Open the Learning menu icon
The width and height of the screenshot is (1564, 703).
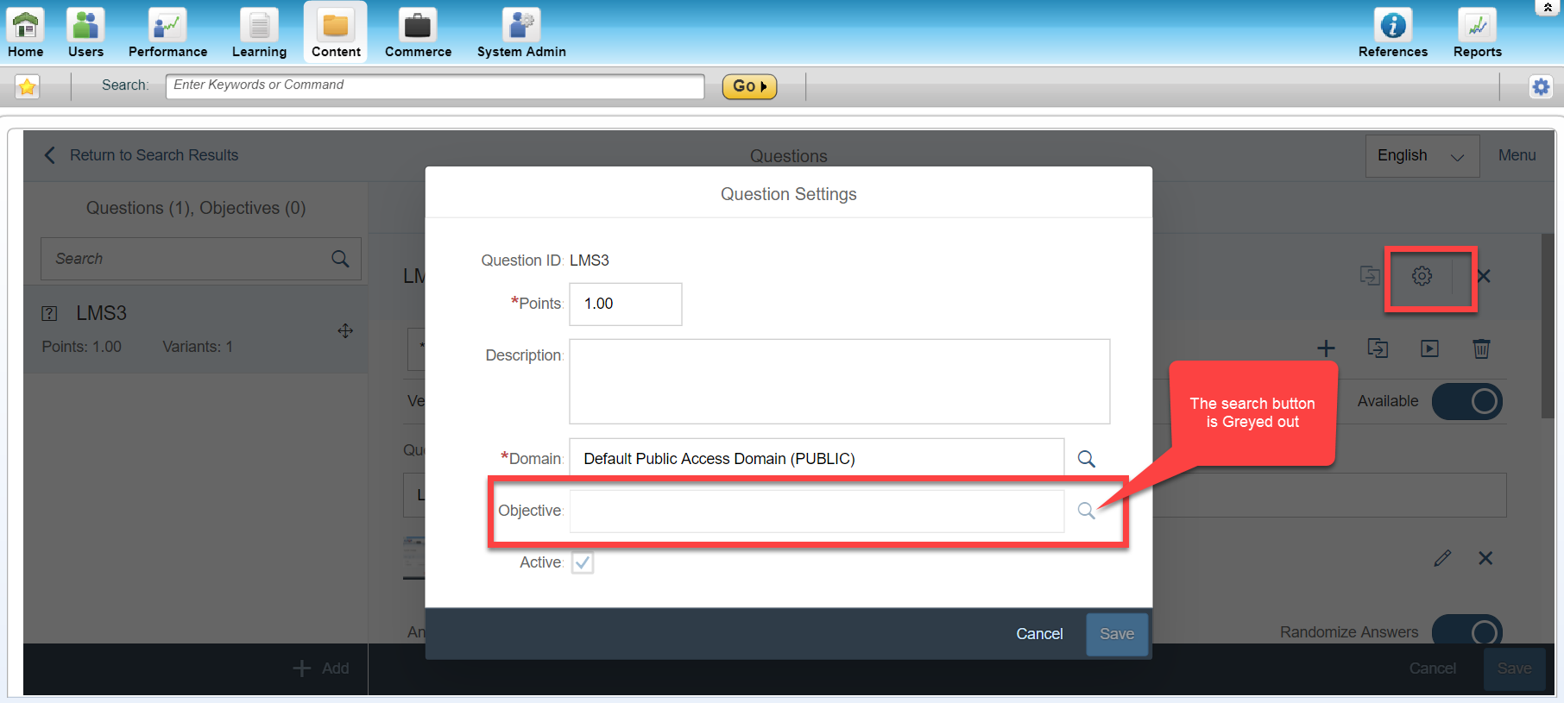pos(259,25)
